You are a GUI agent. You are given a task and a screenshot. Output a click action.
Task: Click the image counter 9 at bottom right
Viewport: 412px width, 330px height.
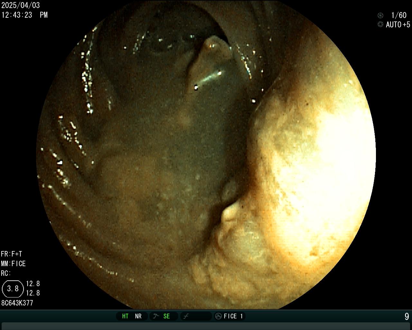[407, 316]
